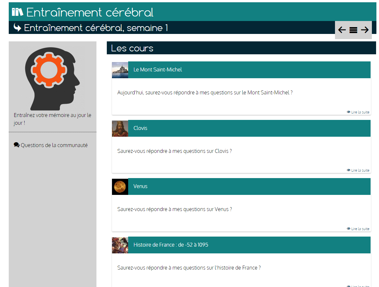This screenshot has width=379, height=287.
Task: Click eye icon on Mont Saint-Michel card
Action: 349,112
